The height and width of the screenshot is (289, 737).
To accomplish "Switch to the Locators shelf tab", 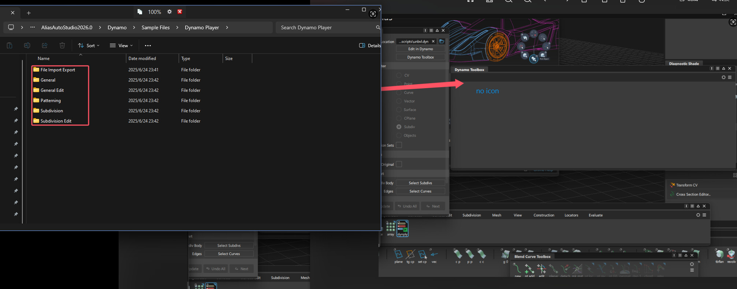I will 571,215.
